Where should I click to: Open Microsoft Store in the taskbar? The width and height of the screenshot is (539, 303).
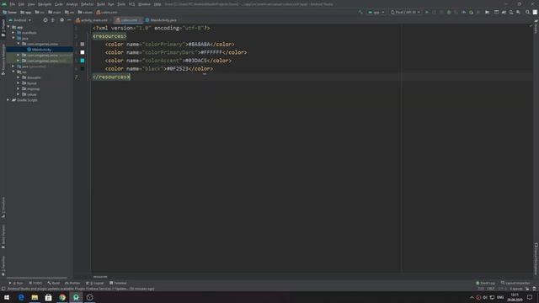pos(49,297)
